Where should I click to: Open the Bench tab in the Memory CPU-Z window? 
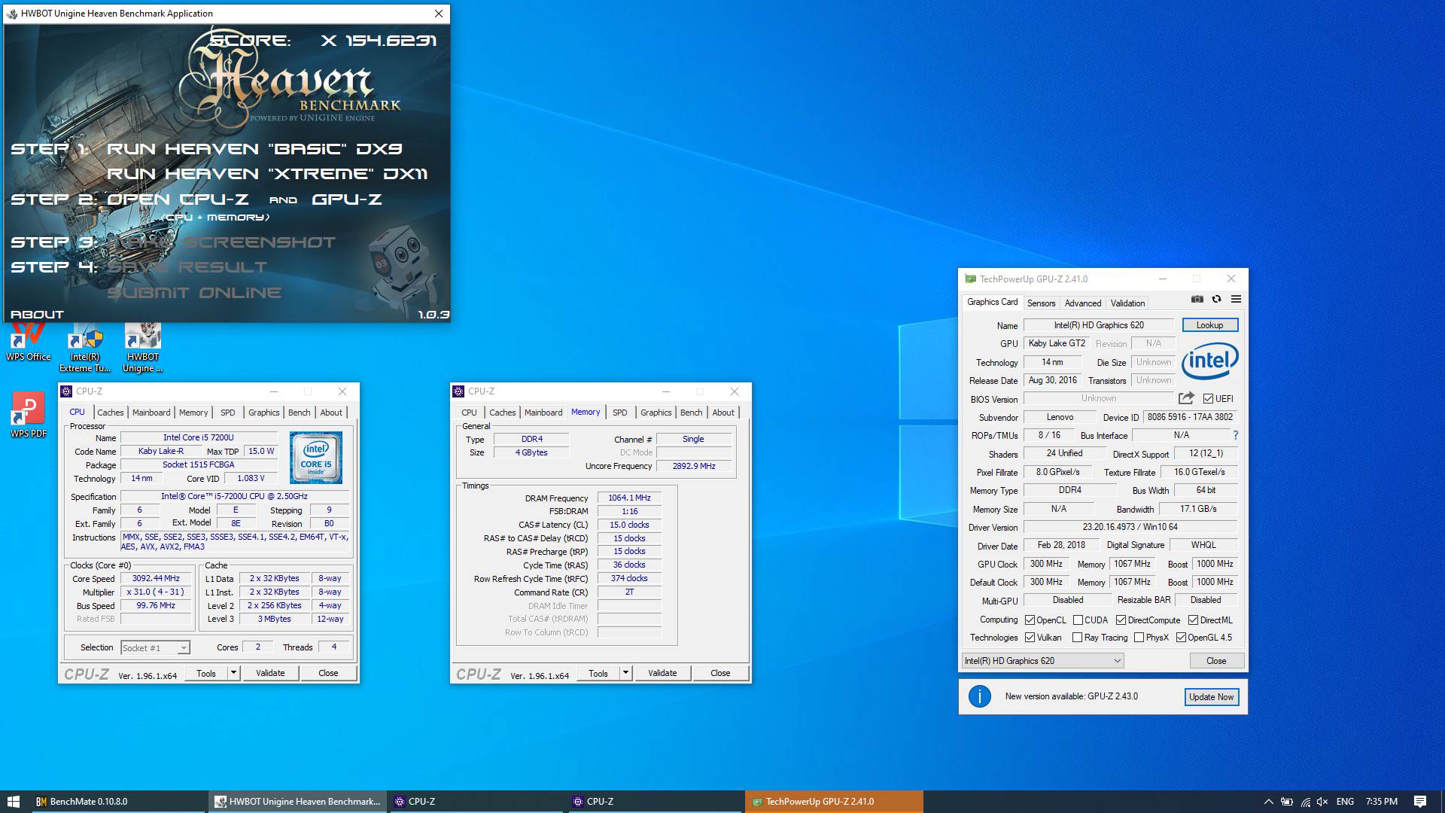point(691,413)
